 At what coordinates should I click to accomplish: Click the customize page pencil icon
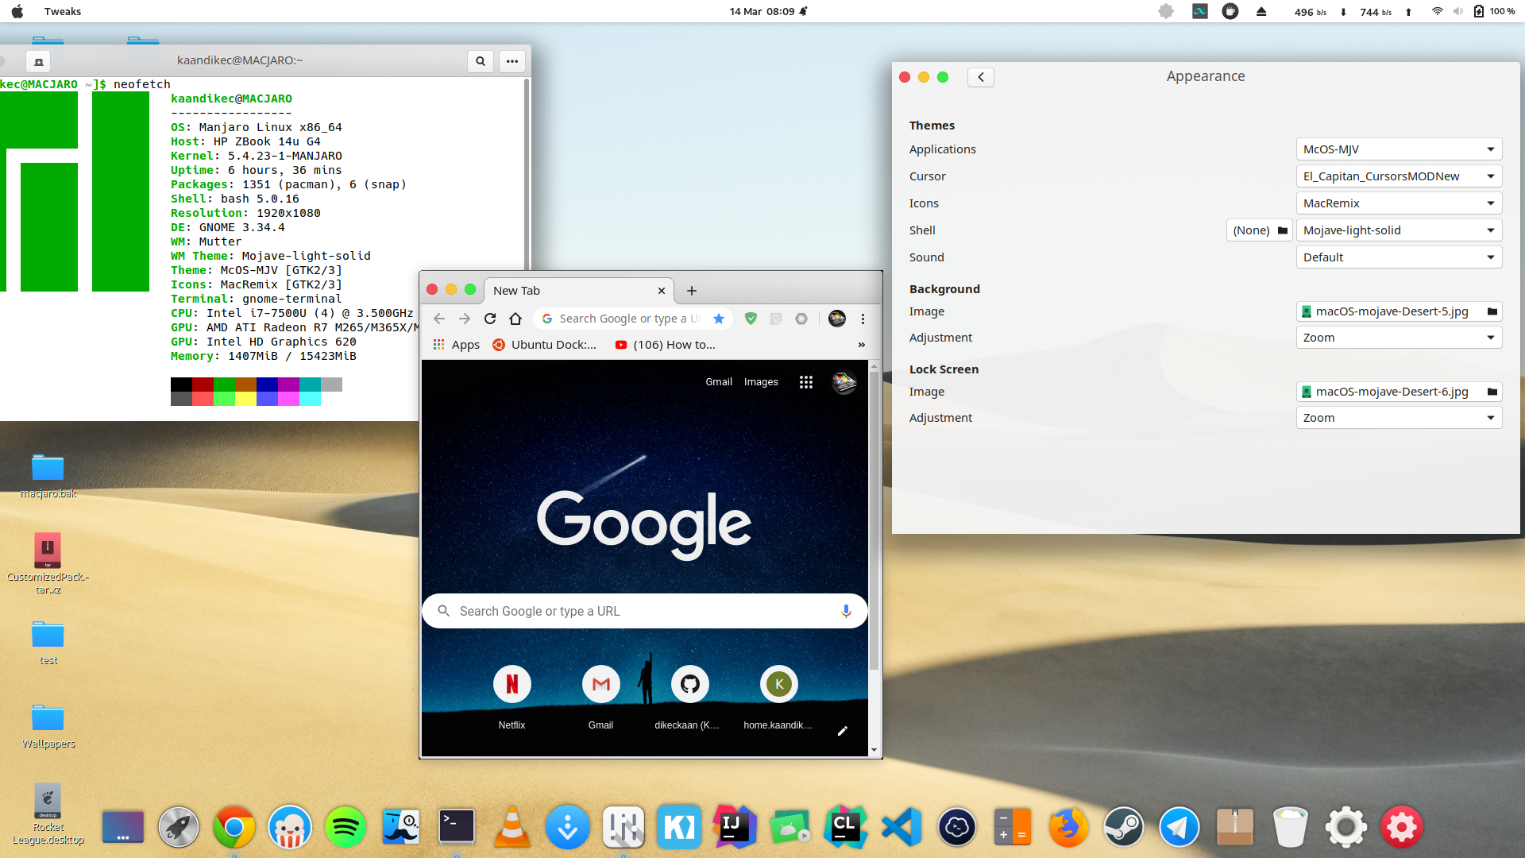pos(843,731)
